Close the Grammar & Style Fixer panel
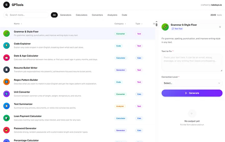Image resolution: width=225 pixels, height=142 pixels. click(220, 27)
